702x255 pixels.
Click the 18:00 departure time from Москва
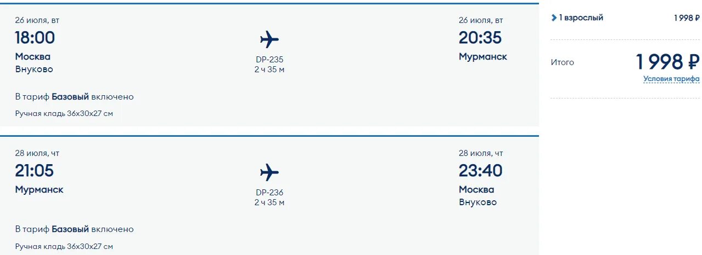coord(35,38)
